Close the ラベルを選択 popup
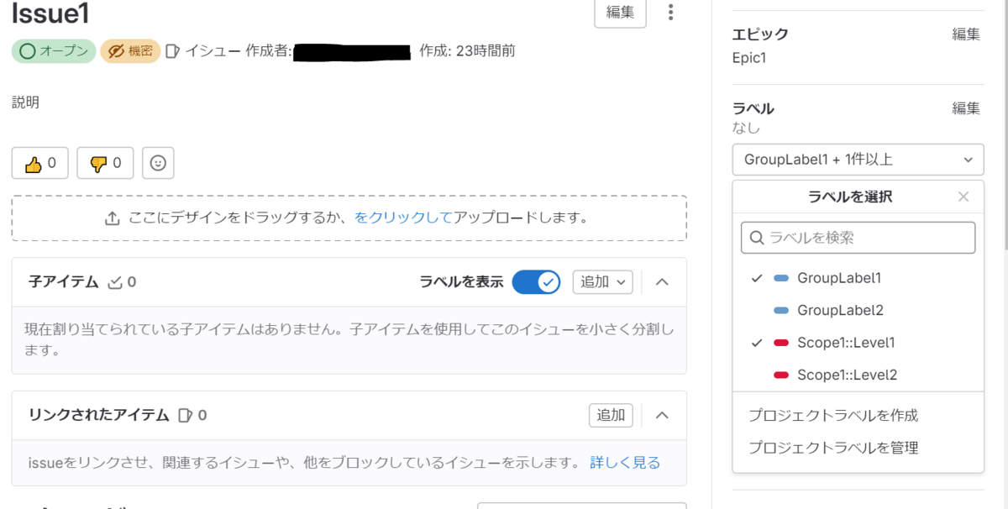The image size is (1008, 509). tap(963, 196)
